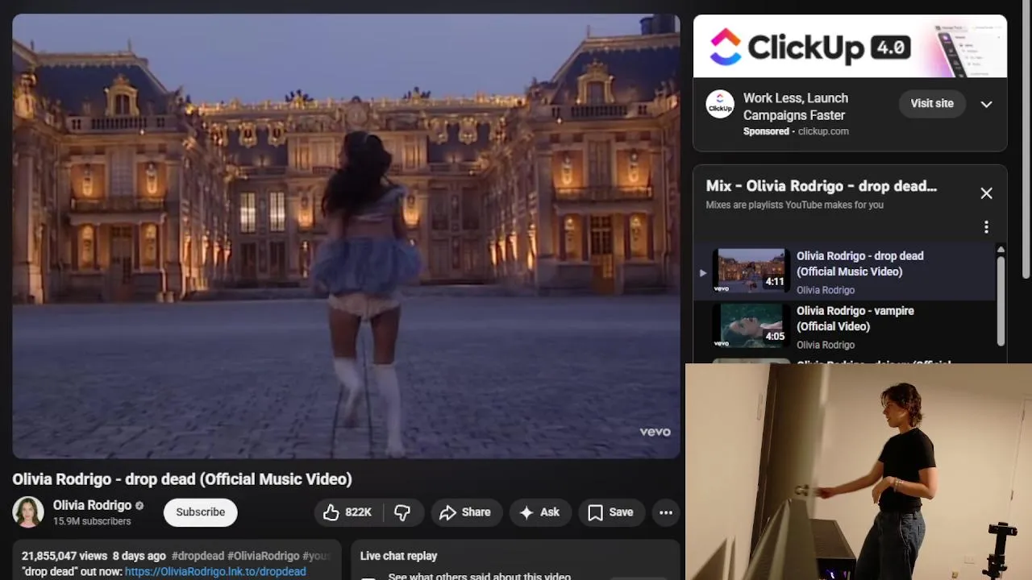The width and height of the screenshot is (1032, 580).
Task: Click the clickup.com sponsored domain
Action: [x=823, y=131]
